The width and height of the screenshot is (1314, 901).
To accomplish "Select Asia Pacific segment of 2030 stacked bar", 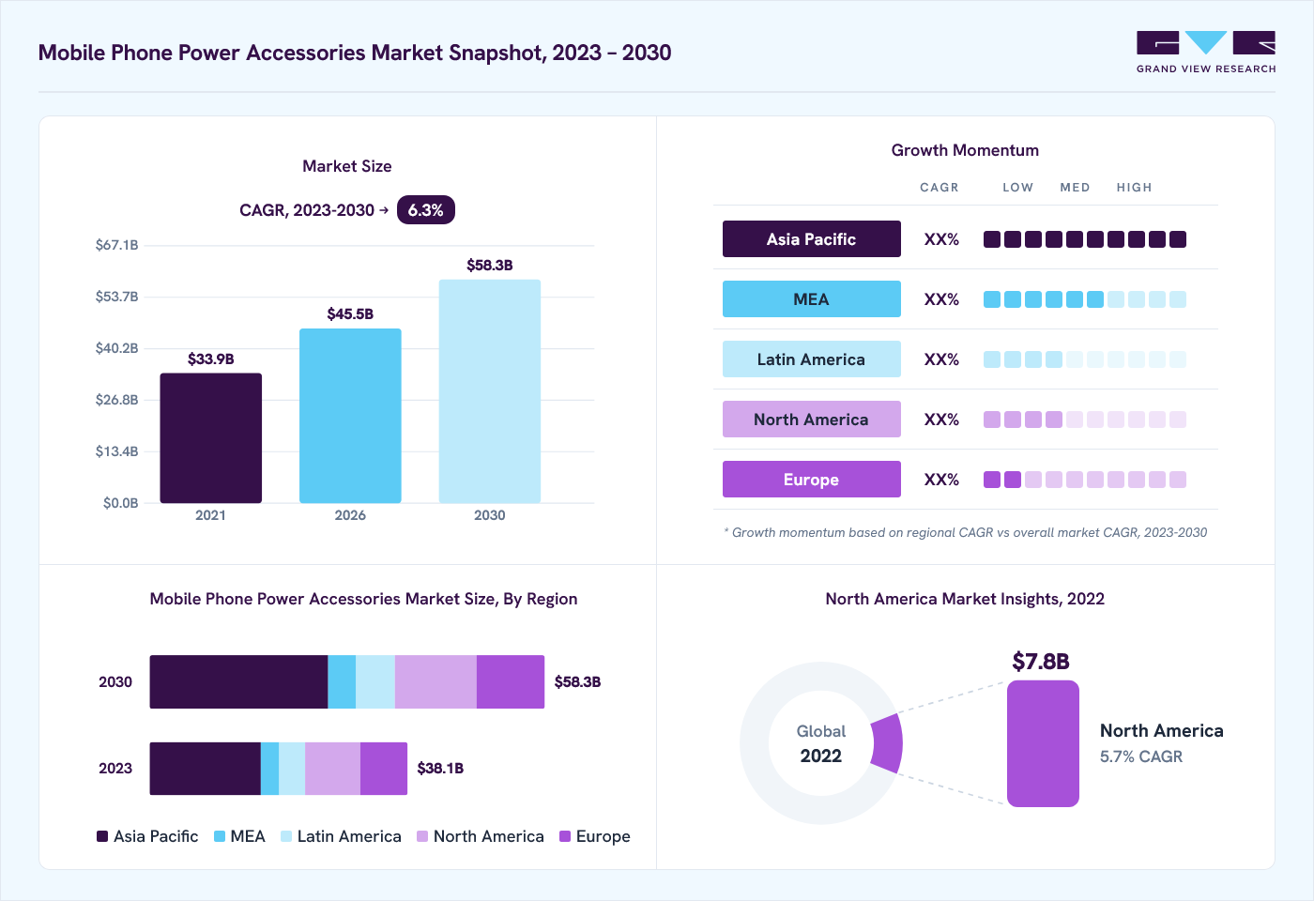I will click(238, 682).
